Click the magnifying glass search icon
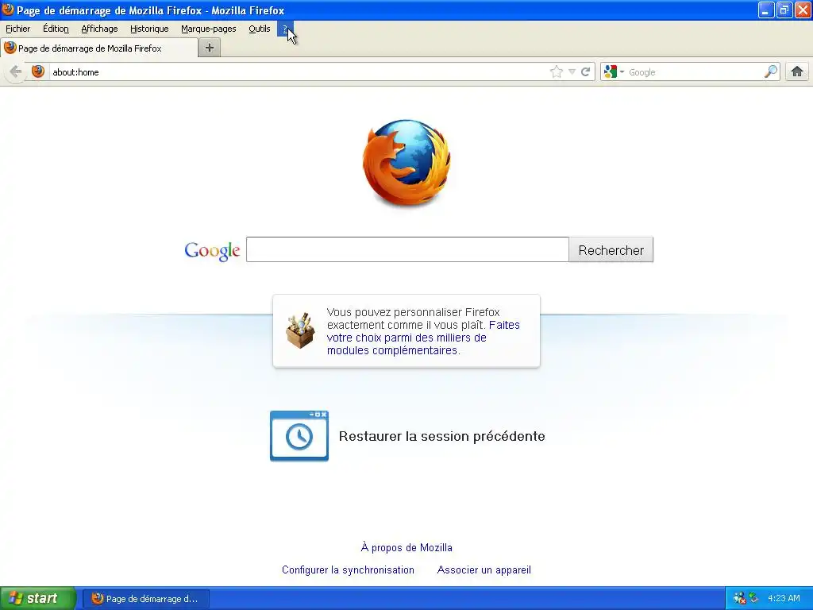The width and height of the screenshot is (813, 610). click(771, 71)
